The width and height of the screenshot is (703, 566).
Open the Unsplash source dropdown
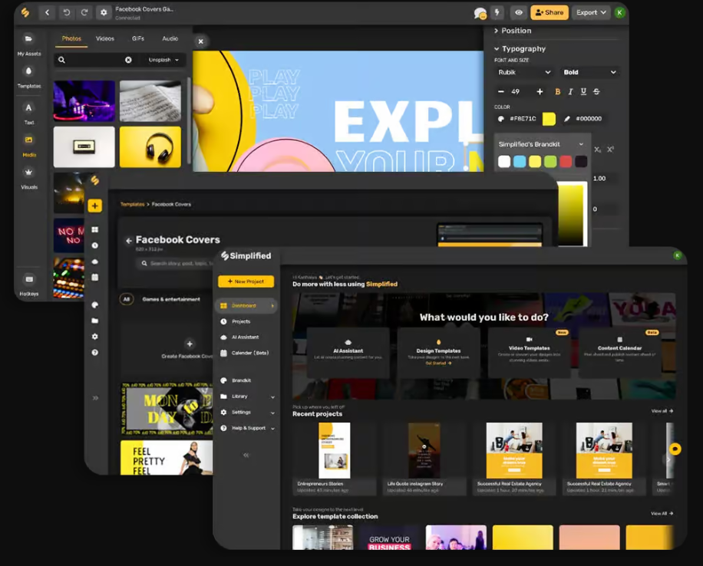point(163,60)
